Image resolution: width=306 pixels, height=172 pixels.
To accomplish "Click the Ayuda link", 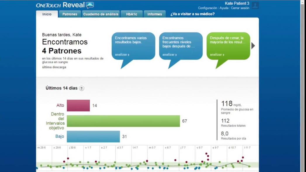I will (224, 8).
